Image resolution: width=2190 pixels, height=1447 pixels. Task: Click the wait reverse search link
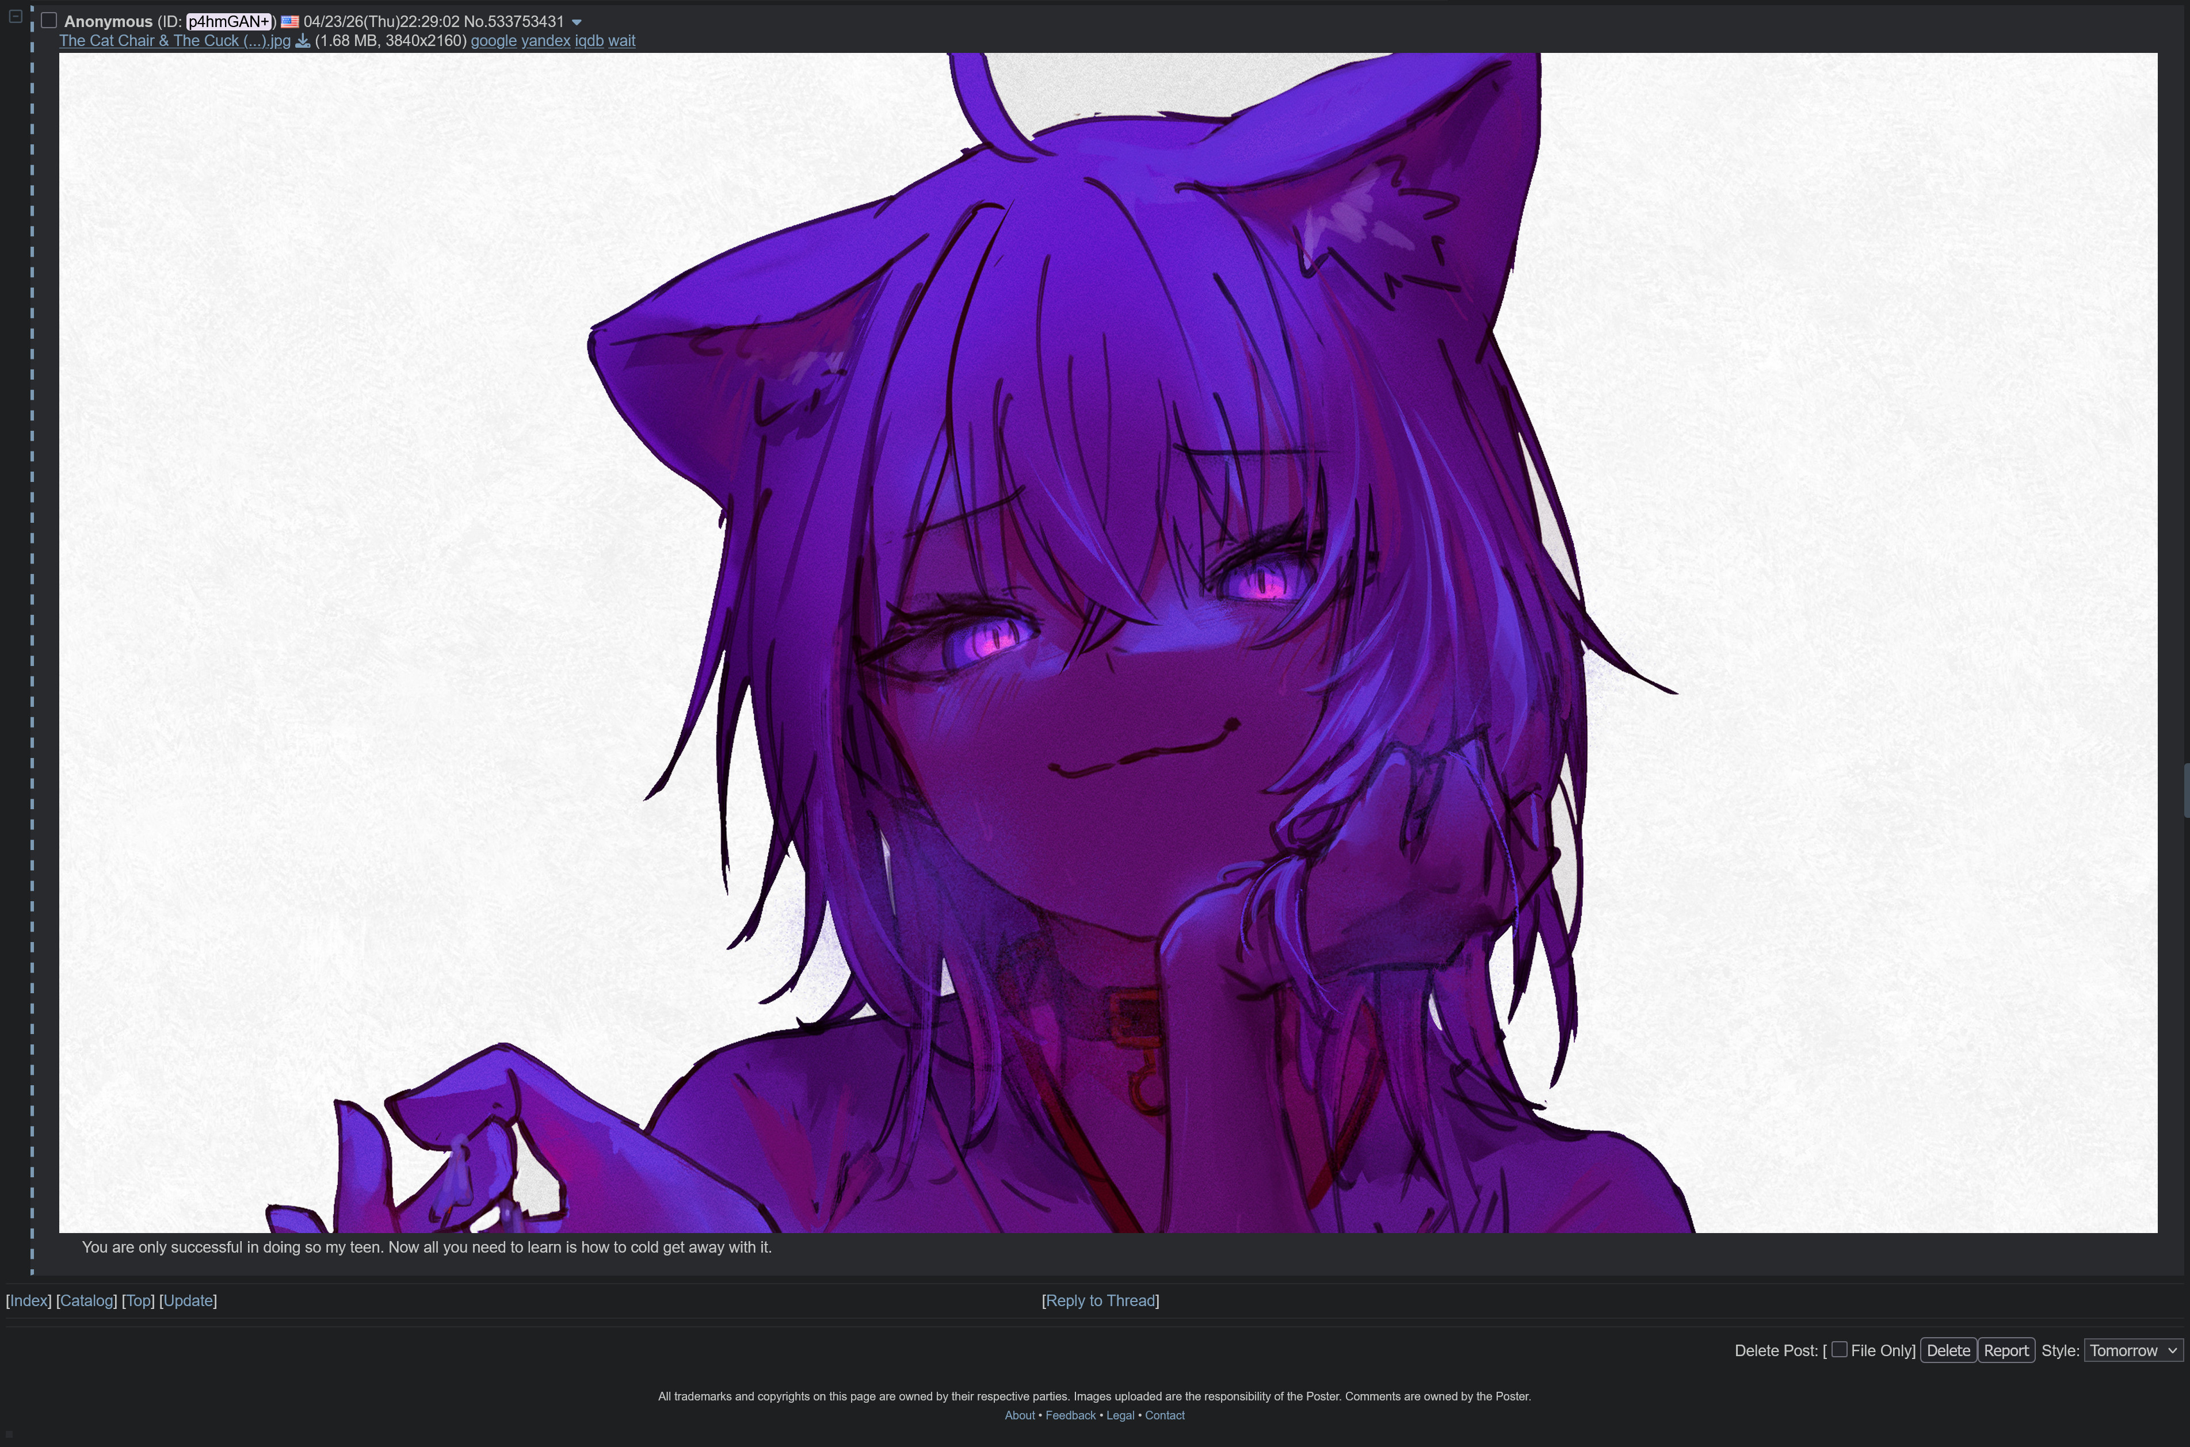tap(621, 41)
